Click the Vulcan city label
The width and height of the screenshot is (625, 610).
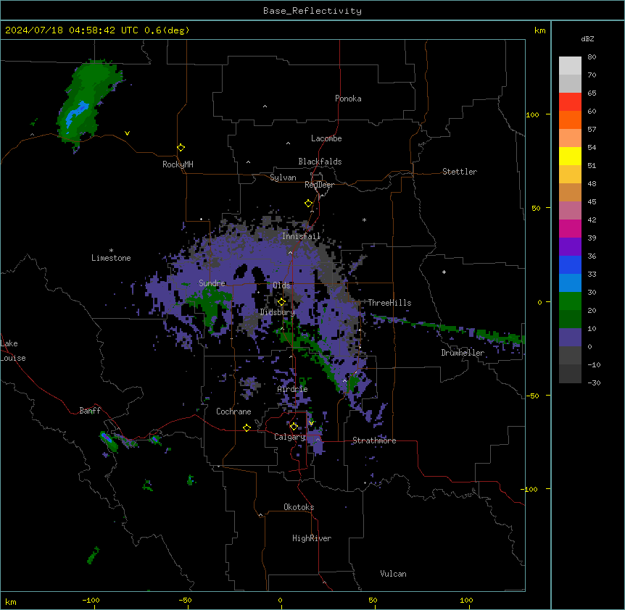point(393,574)
